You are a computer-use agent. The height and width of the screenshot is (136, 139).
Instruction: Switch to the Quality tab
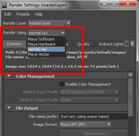point(83,44)
